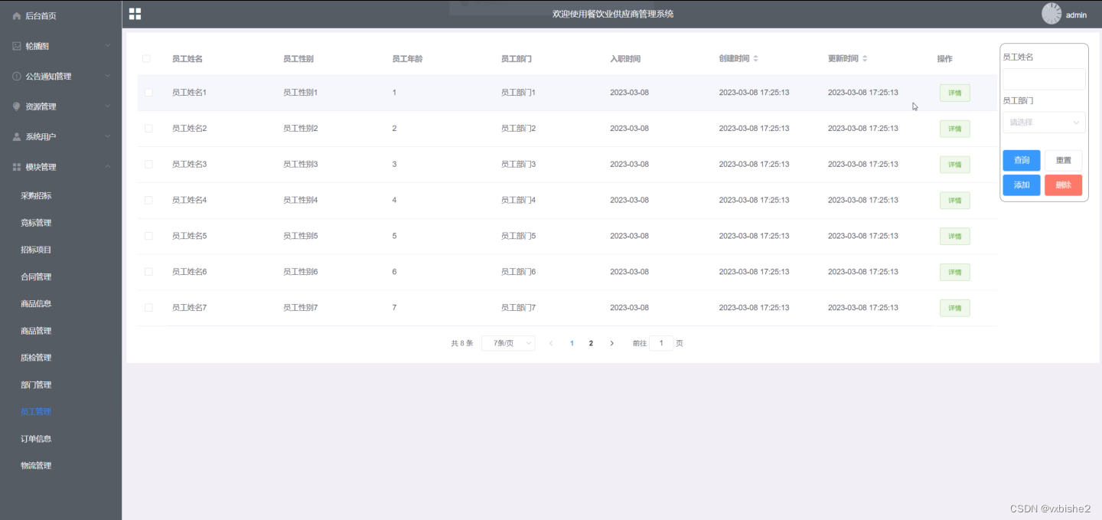Image resolution: width=1102 pixels, height=520 pixels.
Task: Focus the 前往 page number input
Action: (661, 344)
